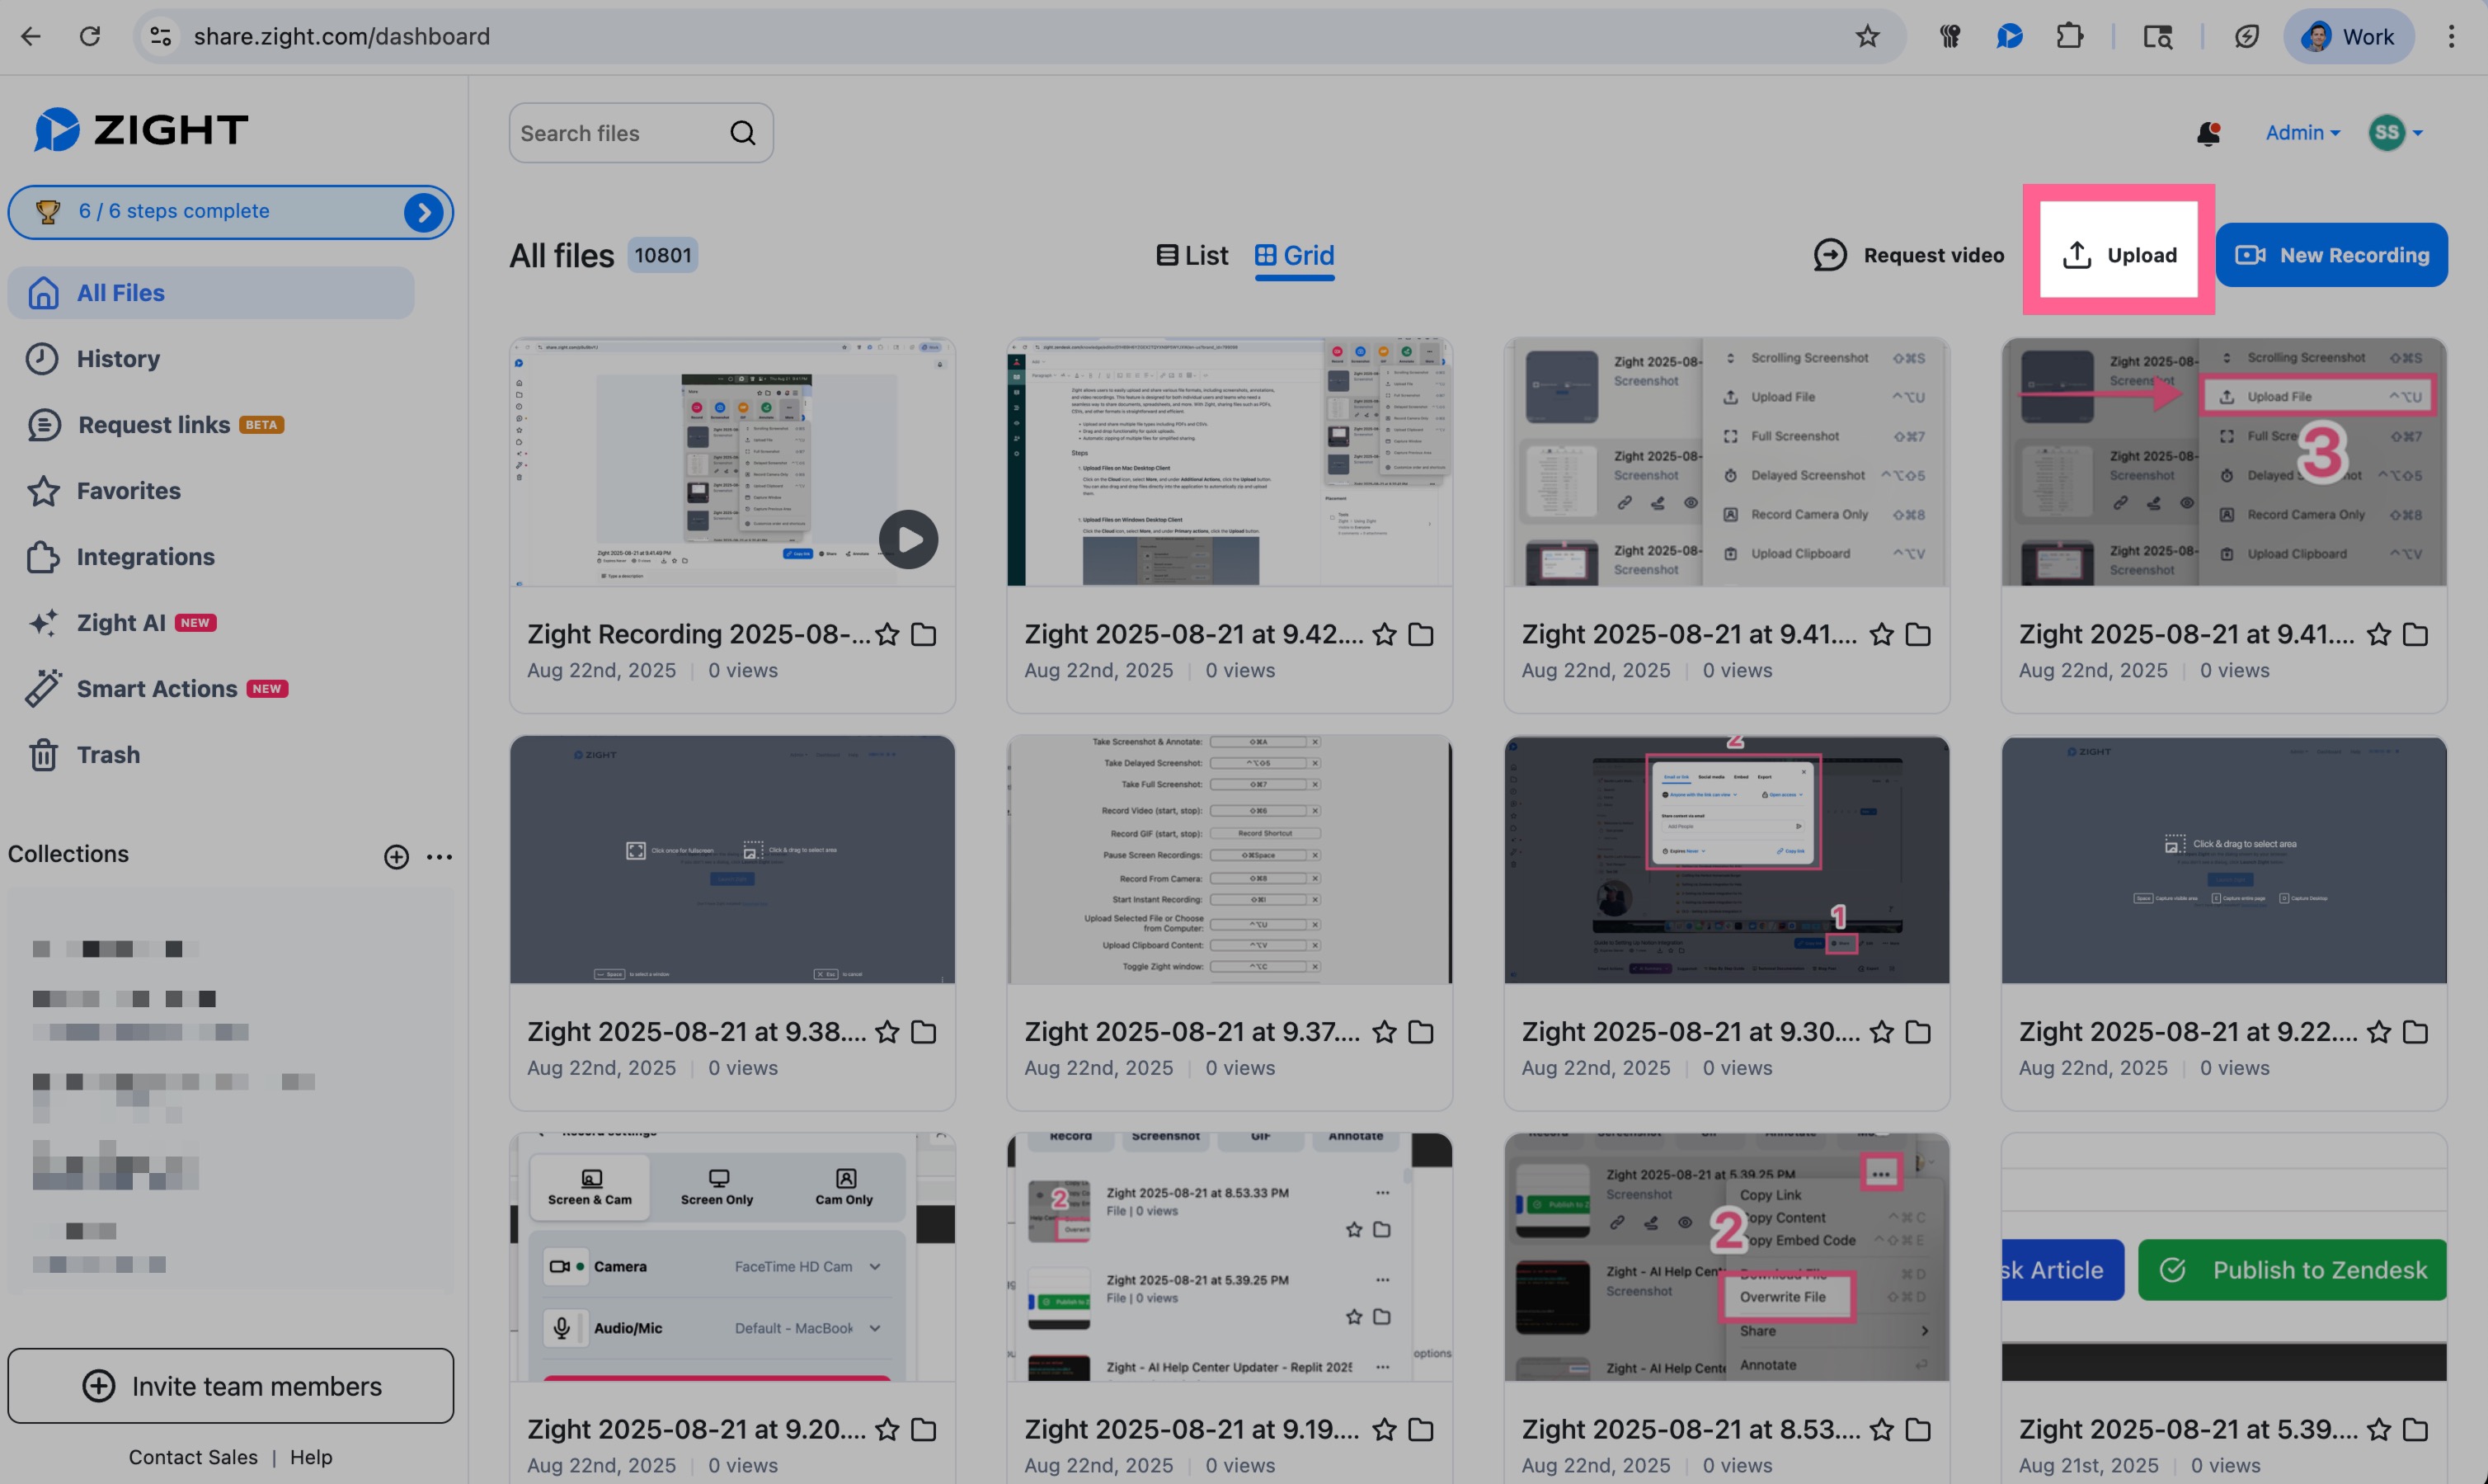Bookmark this page with the star icon
2488x1484 pixels.
1867,37
